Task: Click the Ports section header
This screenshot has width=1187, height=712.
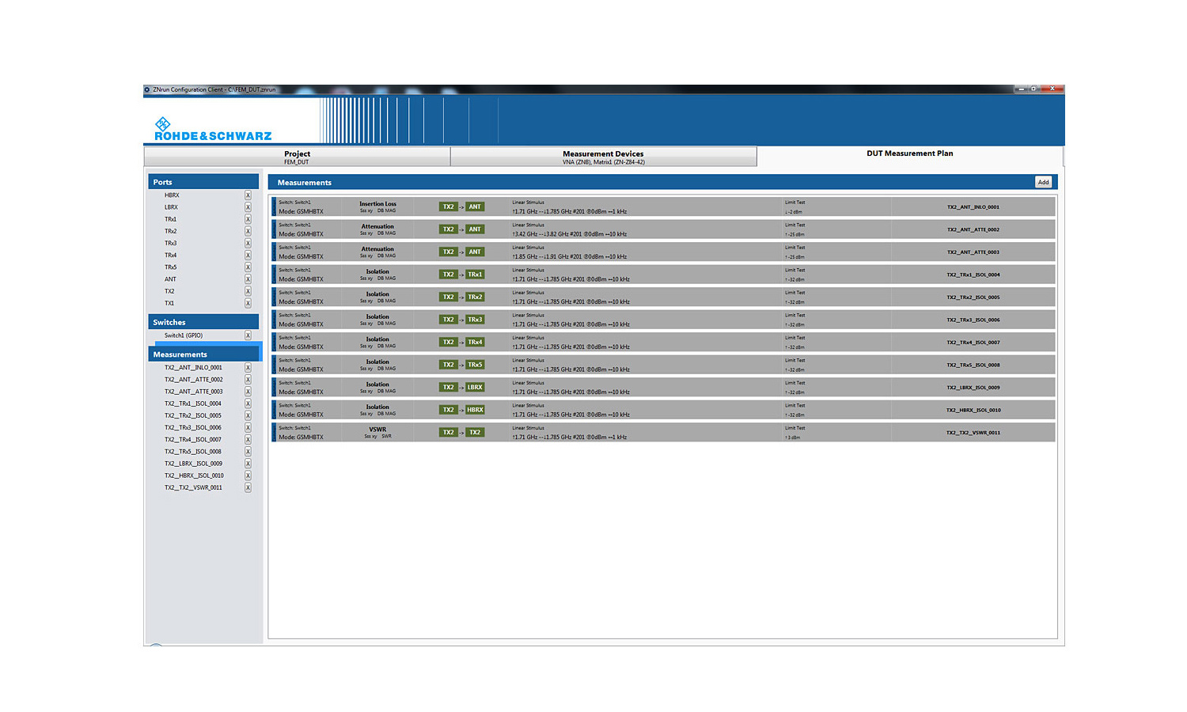Action: 203,182
